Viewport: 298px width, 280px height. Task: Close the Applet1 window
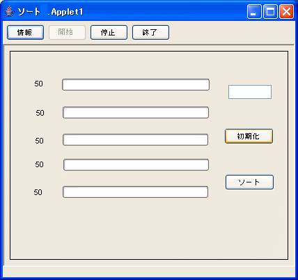[x=286, y=11]
